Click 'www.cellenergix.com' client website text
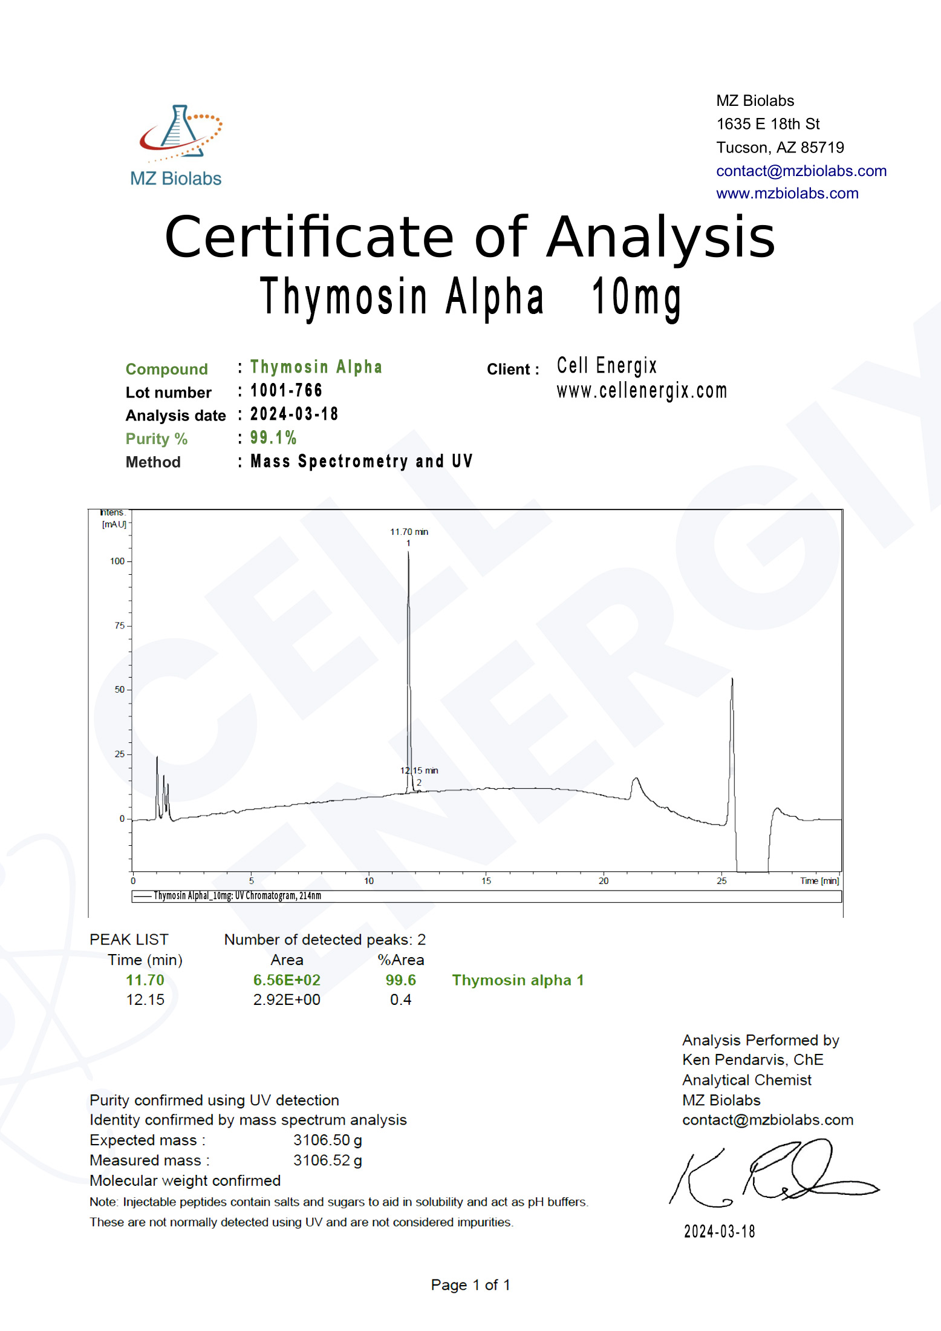This screenshot has width=941, height=1331. [642, 391]
